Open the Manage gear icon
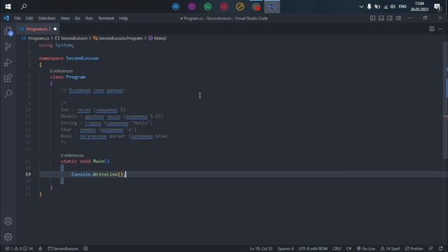Screen dimensions: 448x252 (8, 237)
